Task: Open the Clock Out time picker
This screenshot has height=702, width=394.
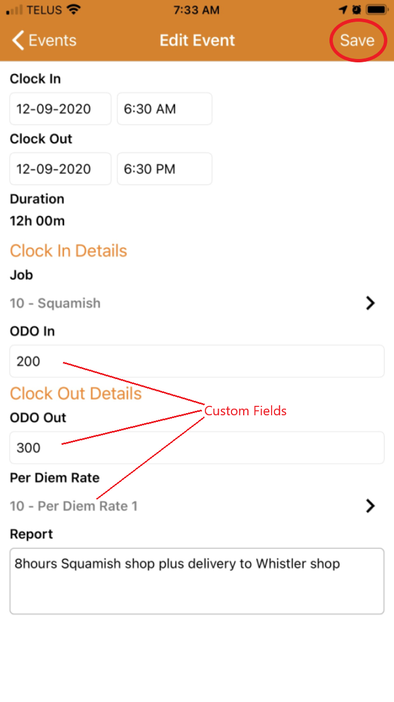Action: (x=164, y=169)
